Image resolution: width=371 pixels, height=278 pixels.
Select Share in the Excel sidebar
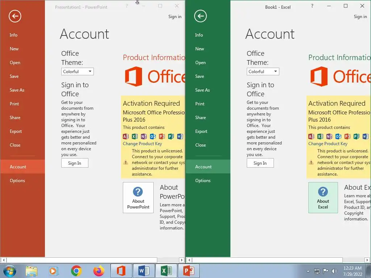200,118
